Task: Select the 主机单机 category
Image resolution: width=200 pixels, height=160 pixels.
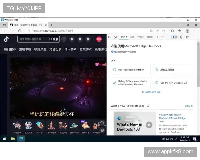Action: click(x=25, y=49)
